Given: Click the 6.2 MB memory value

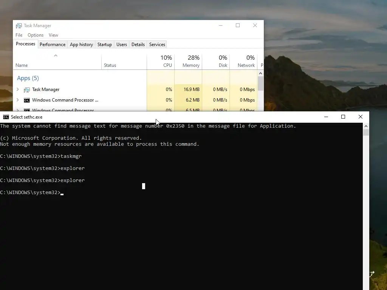Looking at the screenshot, I should [192, 100].
